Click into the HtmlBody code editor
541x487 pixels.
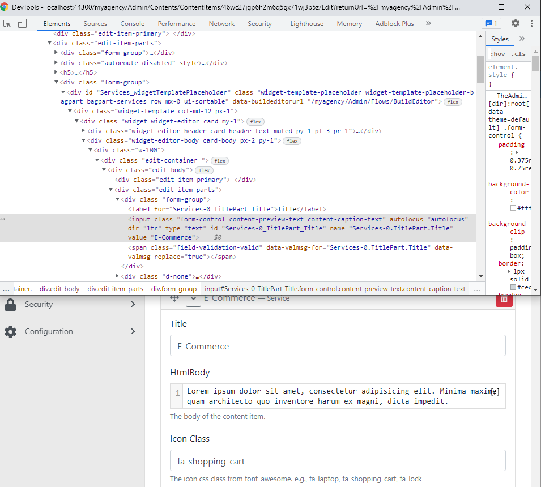tap(338, 396)
